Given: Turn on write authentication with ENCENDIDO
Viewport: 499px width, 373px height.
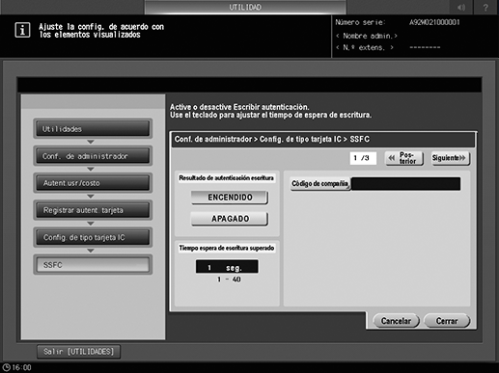Looking at the screenshot, I should [230, 198].
